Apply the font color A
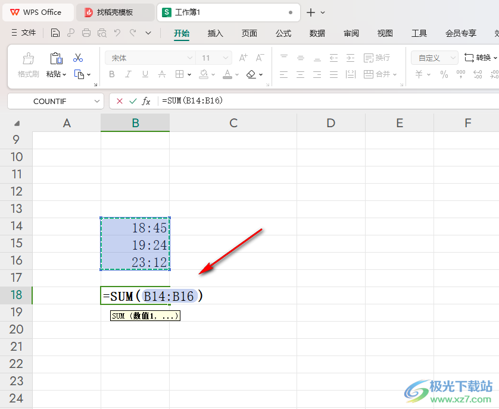This screenshot has height=409, width=499. (x=227, y=74)
